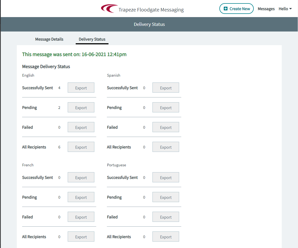Click the Create New button

coord(236,9)
